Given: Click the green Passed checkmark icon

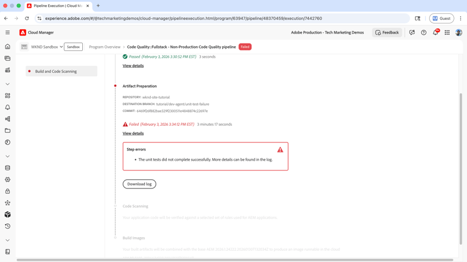Looking at the screenshot, I should (x=125, y=57).
